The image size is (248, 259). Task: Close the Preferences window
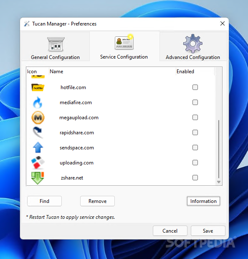[223, 23]
